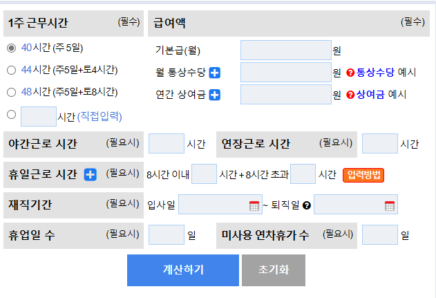436x298 pixels.
Task: Open the 통상수당 예시 link
Action: (386, 73)
